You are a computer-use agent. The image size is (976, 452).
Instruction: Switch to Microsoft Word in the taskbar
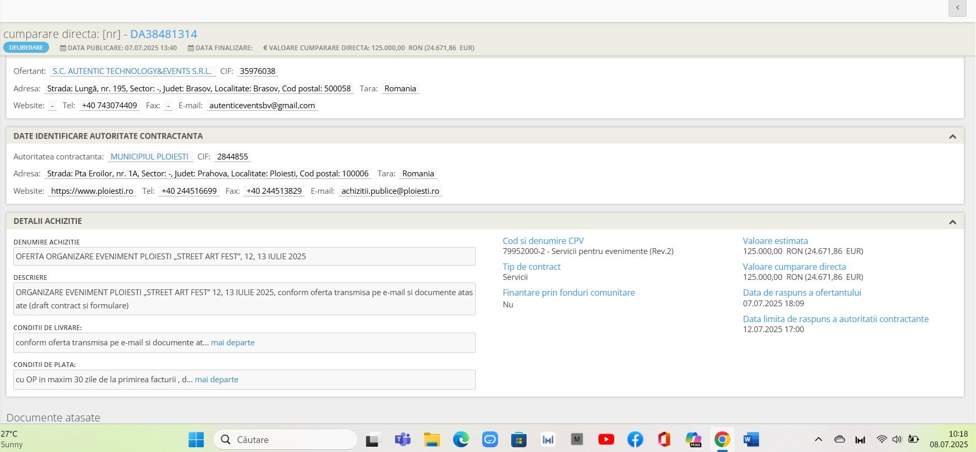(x=750, y=439)
